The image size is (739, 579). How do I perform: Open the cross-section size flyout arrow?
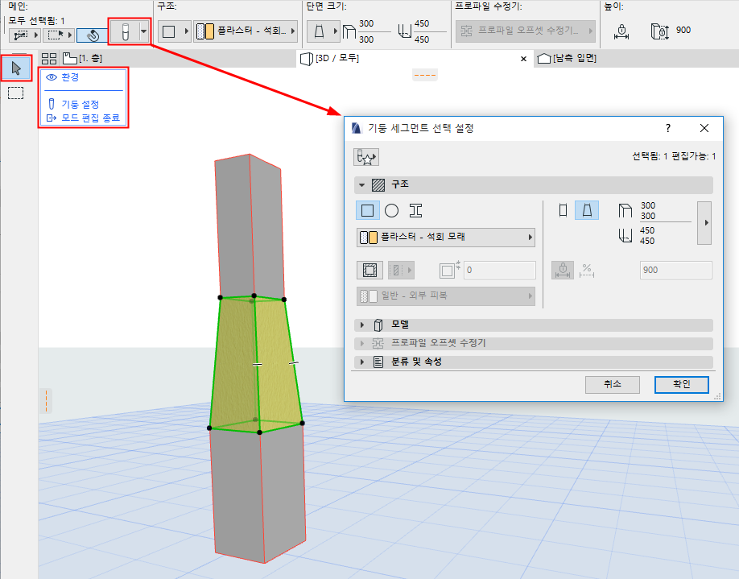[x=704, y=222]
